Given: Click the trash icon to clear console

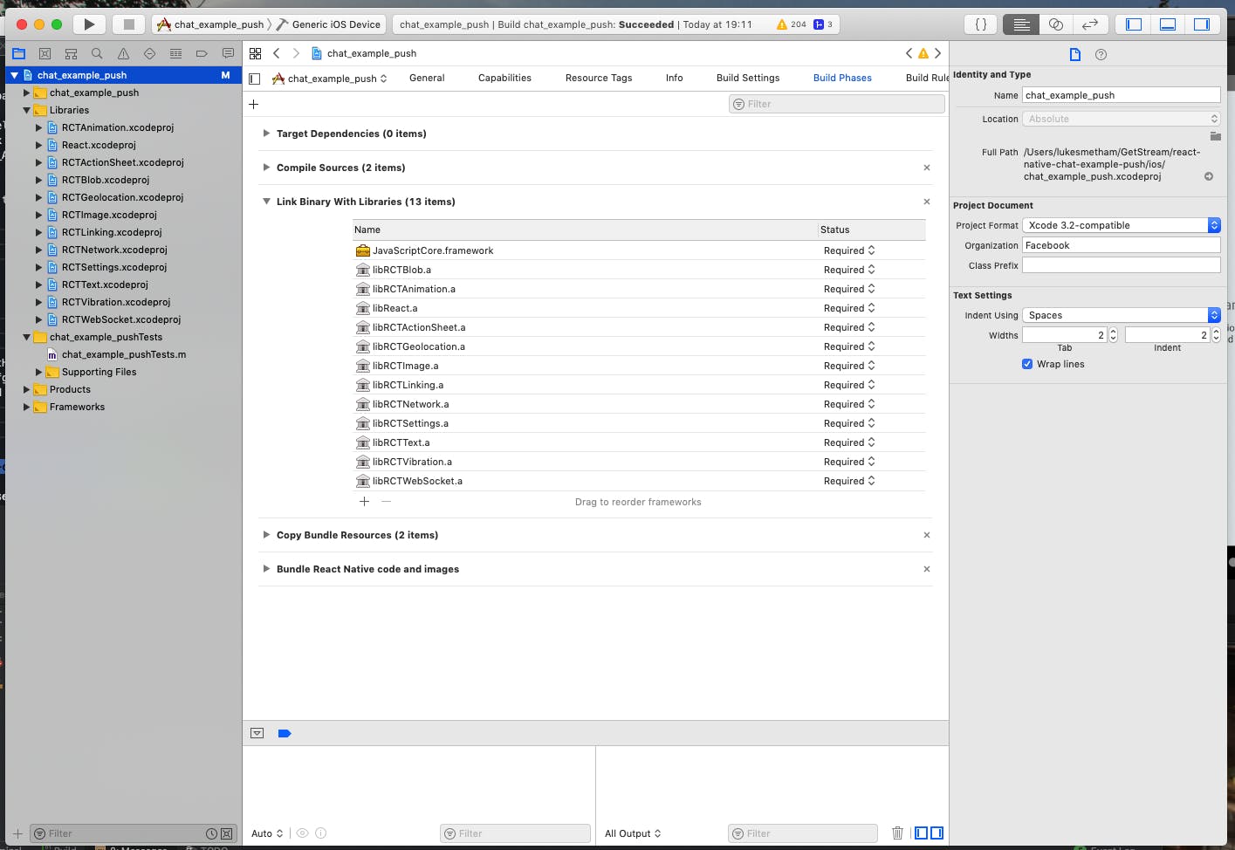Looking at the screenshot, I should click(897, 833).
